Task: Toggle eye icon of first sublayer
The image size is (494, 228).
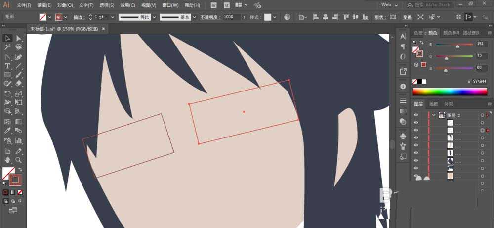Action: 416,123
